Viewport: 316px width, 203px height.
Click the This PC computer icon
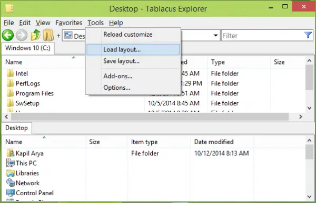click(x=11, y=163)
